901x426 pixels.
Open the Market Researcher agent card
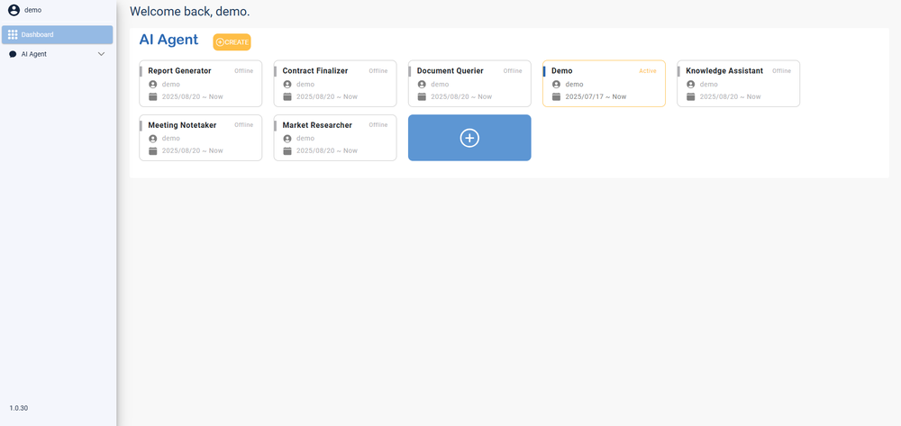335,138
